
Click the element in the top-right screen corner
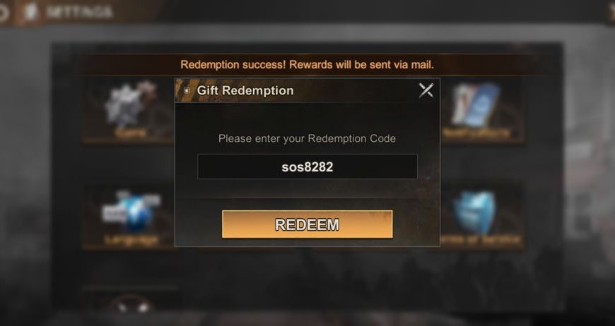(x=610, y=11)
